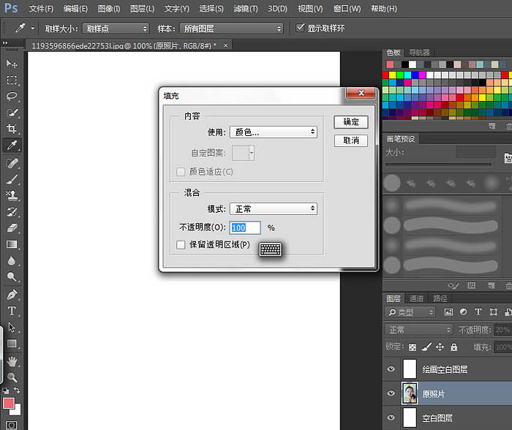Select the Hand tool
Viewport: 512px width, 430px height.
pyautogui.click(x=12, y=361)
